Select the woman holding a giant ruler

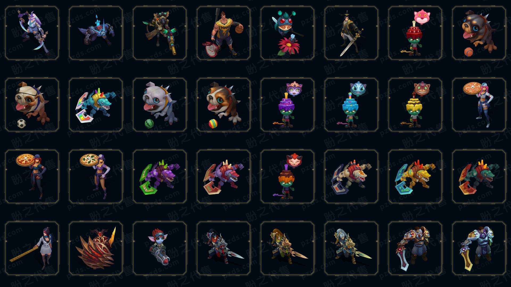[x=32, y=248]
